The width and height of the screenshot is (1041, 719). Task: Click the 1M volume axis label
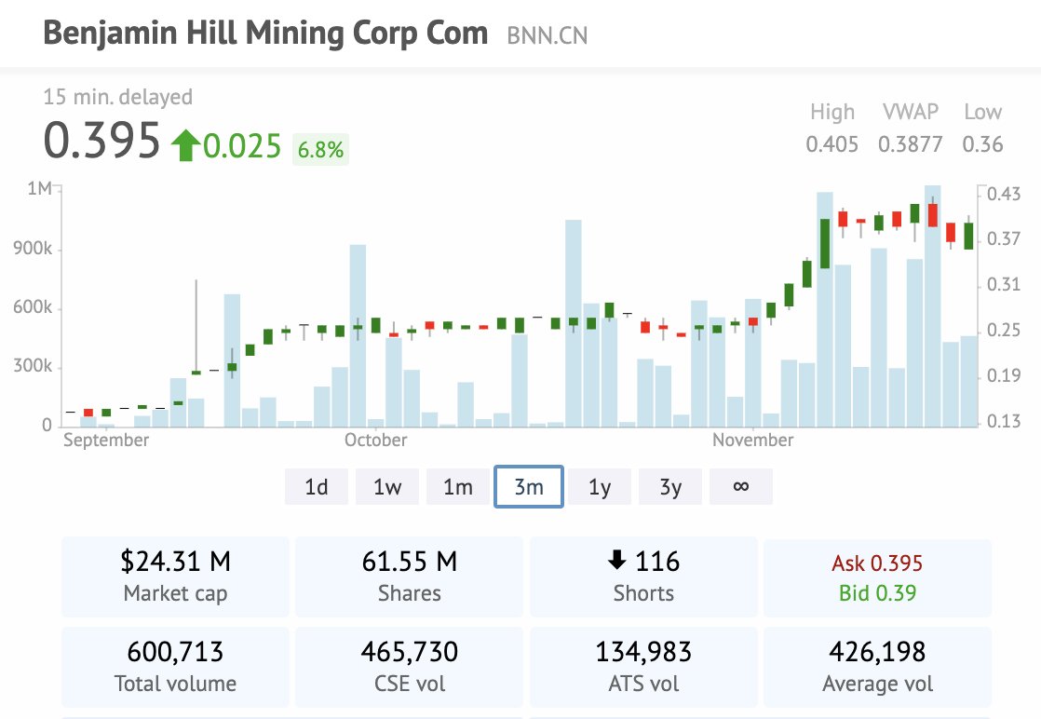[x=39, y=188]
